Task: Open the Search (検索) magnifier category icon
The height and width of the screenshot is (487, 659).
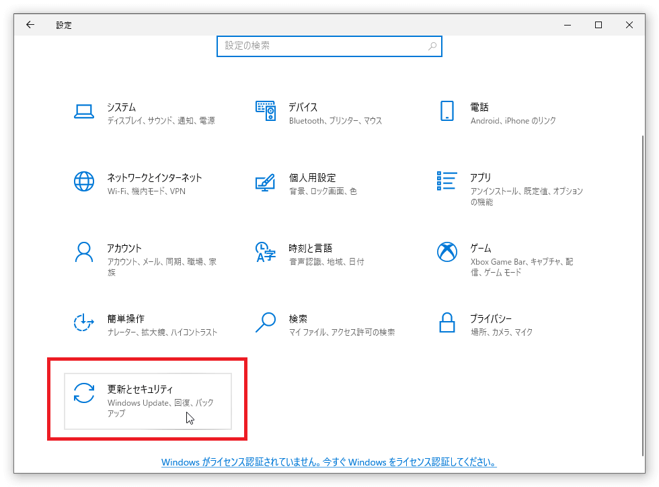Action: click(266, 322)
